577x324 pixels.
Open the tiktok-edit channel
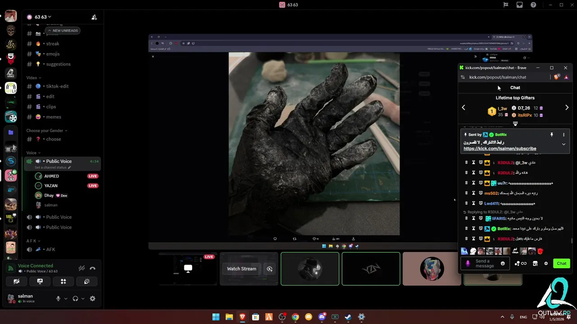pos(63,86)
